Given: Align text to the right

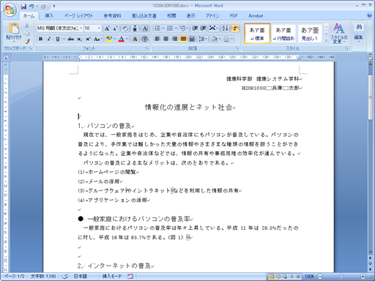Looking at the screenshot, I should [174, 39].
